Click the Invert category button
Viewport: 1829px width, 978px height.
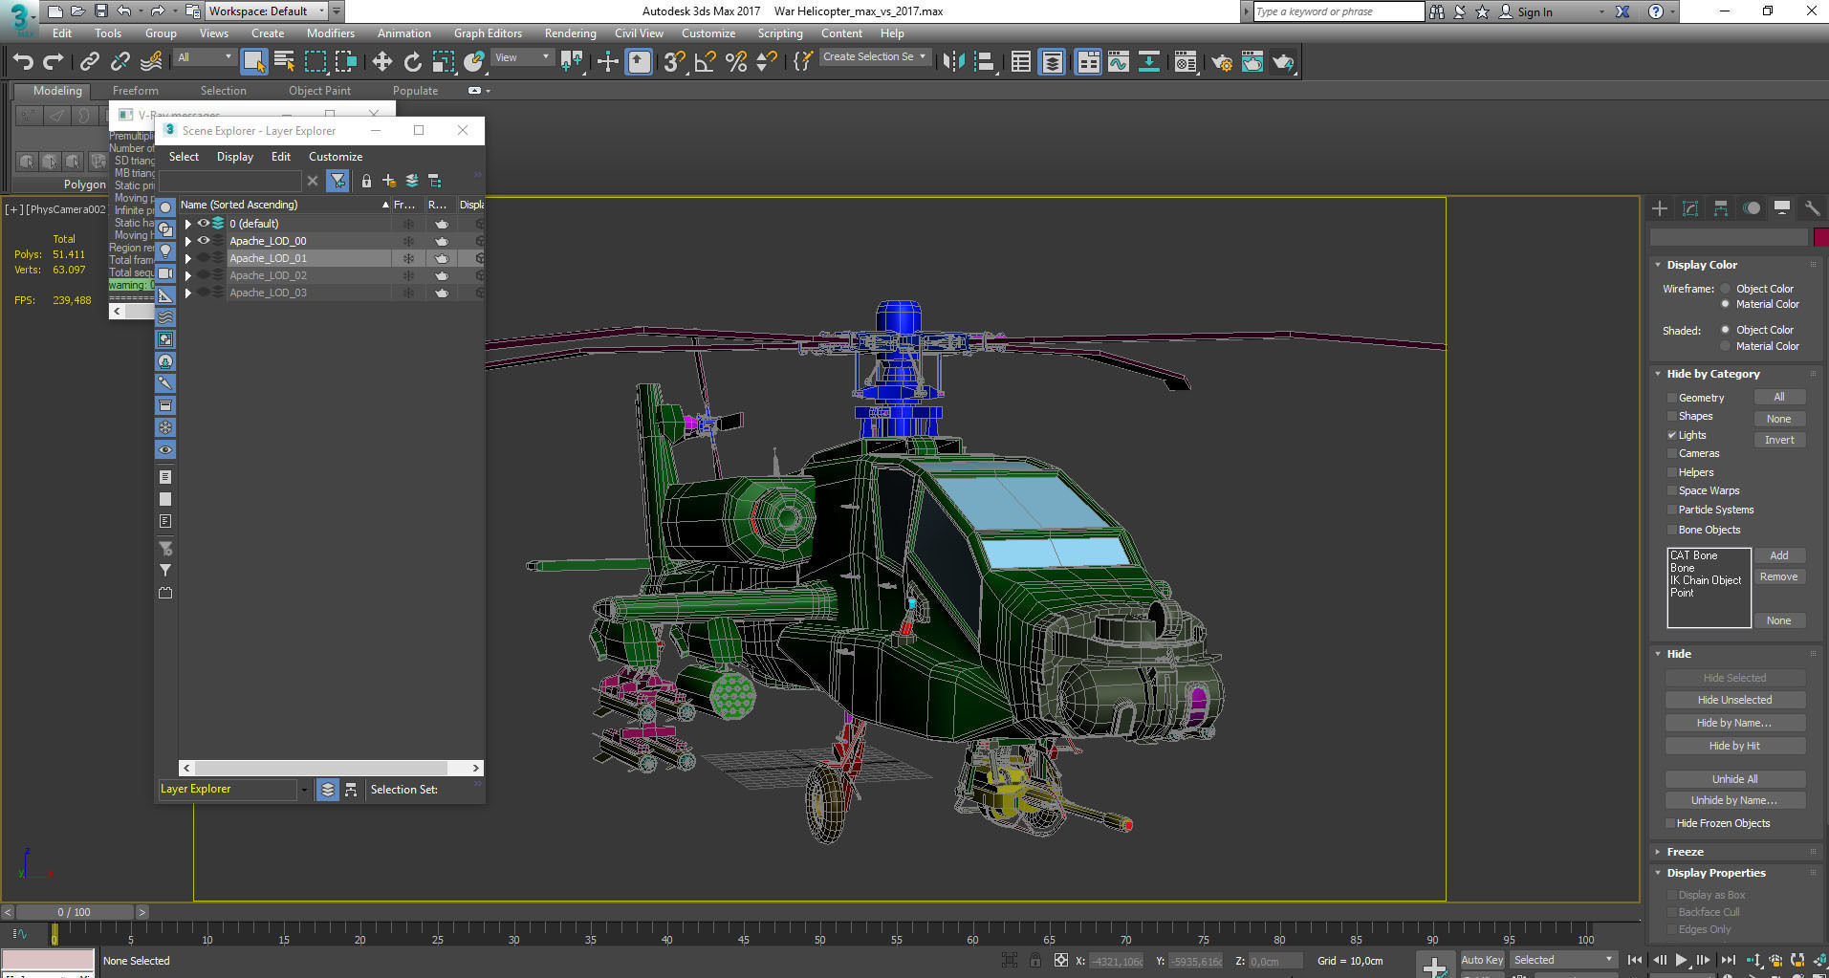coord(1779,440)
